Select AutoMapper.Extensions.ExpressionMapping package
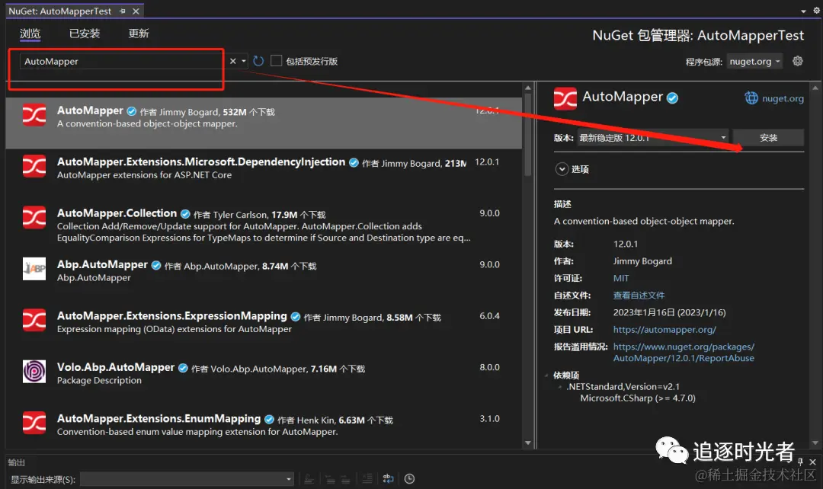Viewport: 823px width, 489px height. (x=264, y=328)
